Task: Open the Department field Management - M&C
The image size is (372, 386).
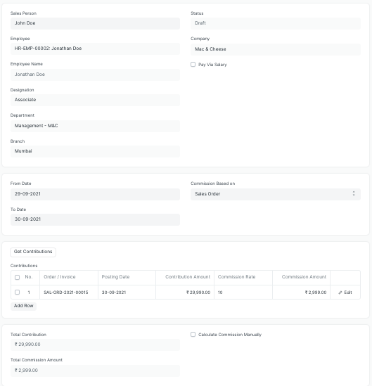Action: (x=95, y=126)
